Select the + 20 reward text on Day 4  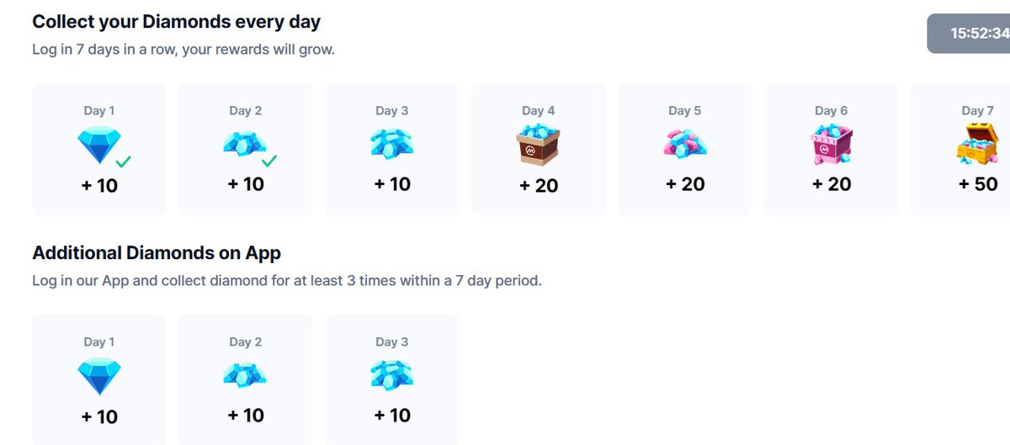(x=538, y=185)
